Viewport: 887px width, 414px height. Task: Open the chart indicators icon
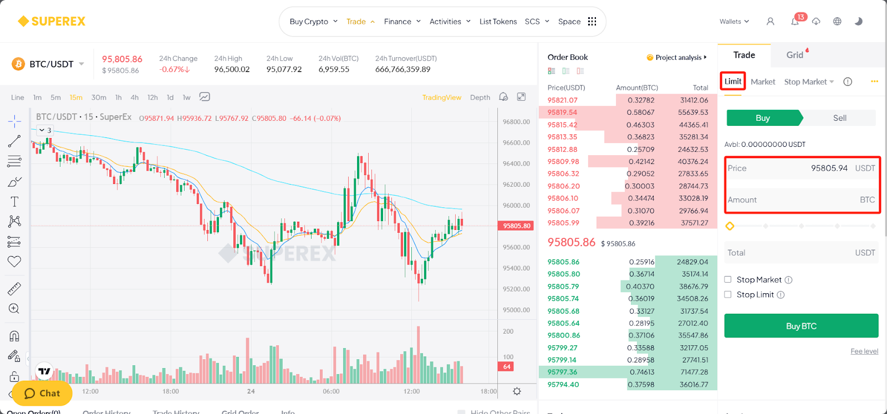205,96
